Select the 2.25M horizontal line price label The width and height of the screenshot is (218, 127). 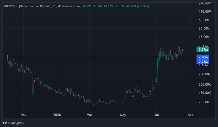tap(203, 62)
